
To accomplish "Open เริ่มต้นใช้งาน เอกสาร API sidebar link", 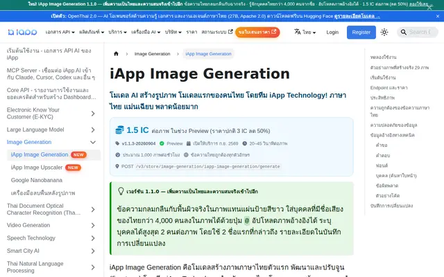I will coord(49,54).
